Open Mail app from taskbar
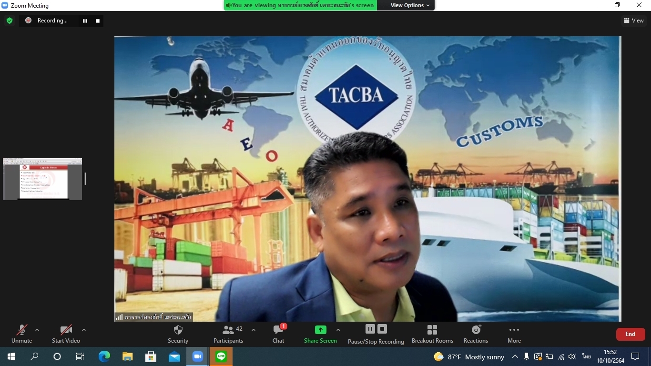Image resolution: width=651 pixels, height=366 pixels. [174, 356]
